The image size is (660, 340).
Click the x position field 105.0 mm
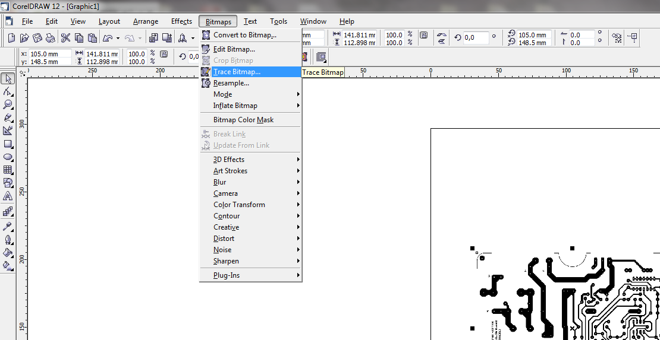[50, 54]
